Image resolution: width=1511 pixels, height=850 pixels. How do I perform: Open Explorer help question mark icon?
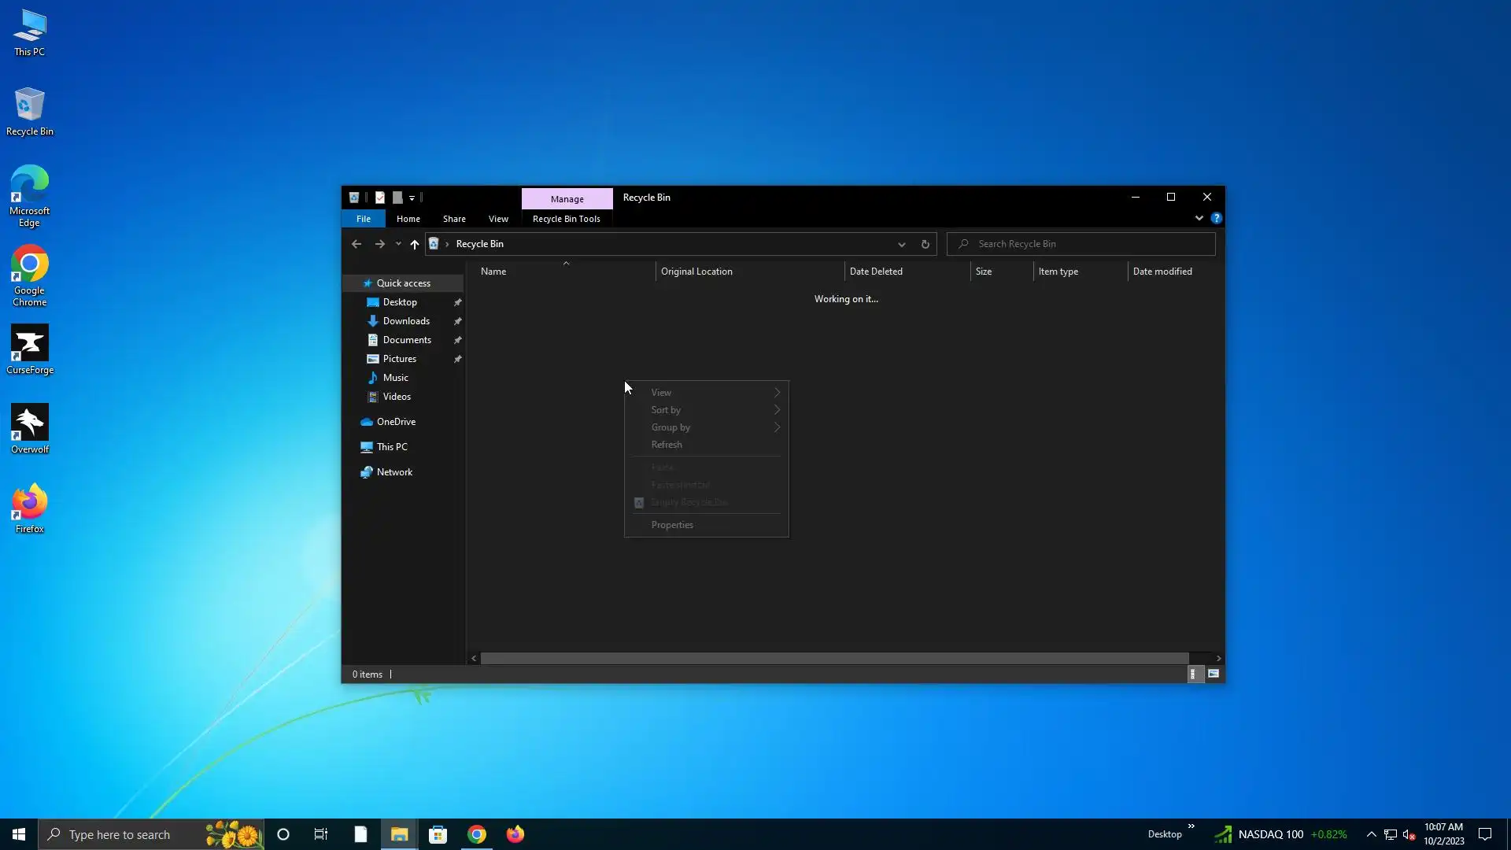pyautogui.click(x=1217, y=219)
